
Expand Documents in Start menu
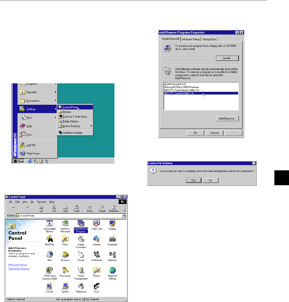tap(38, 101)
